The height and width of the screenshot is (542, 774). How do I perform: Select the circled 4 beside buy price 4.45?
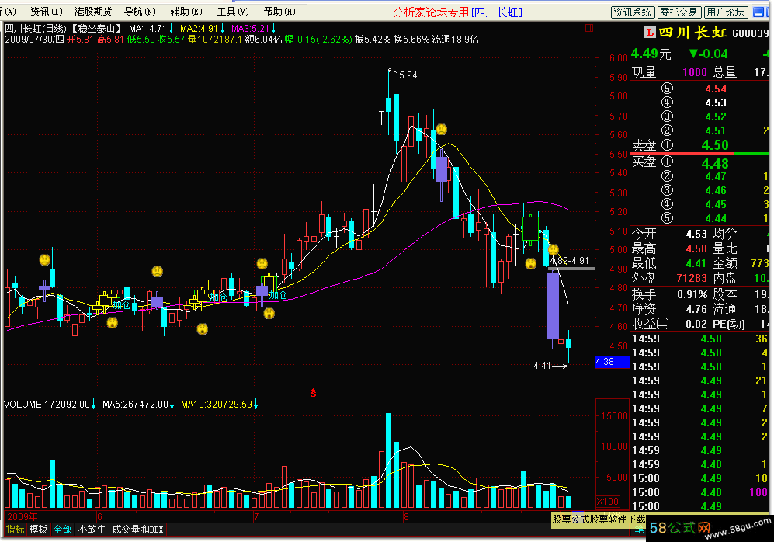[667, 204]
